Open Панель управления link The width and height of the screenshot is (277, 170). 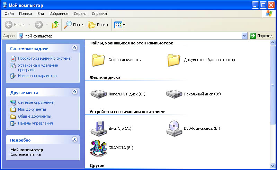coord(35,123)
